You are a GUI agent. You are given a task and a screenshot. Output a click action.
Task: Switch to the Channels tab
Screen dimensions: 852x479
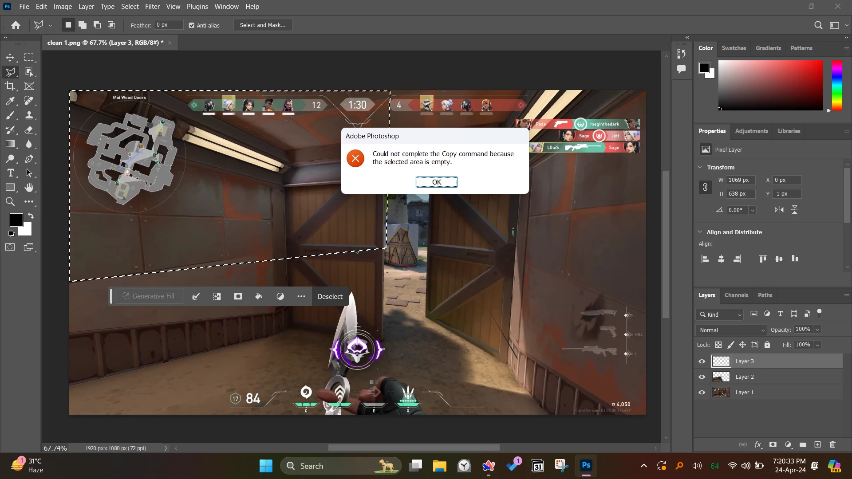pos(736,295)
